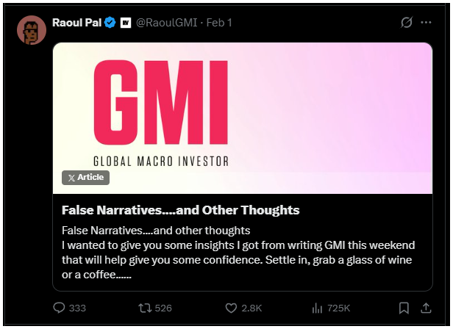Reply using the speech bubble icon
Viewport: 453px width, 329px height.
(x=60, y=308)
